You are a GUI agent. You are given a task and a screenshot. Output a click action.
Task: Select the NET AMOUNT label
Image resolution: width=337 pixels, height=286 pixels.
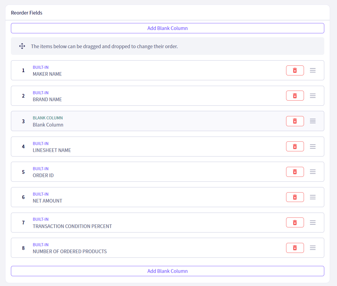[x=48, y=201]
